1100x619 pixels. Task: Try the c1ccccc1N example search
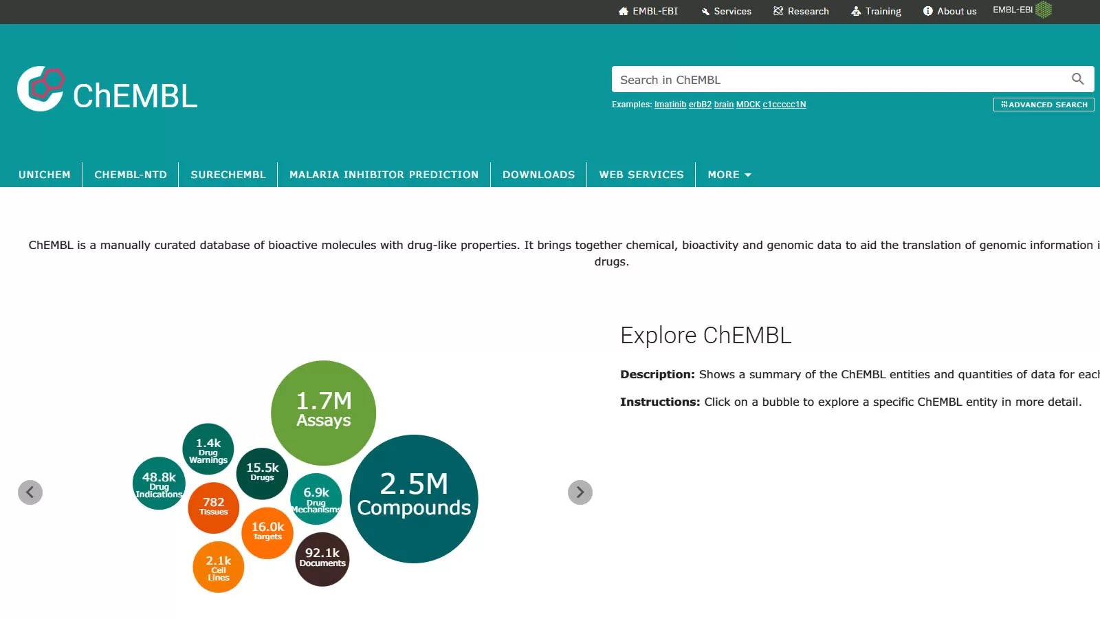[784, 105]
